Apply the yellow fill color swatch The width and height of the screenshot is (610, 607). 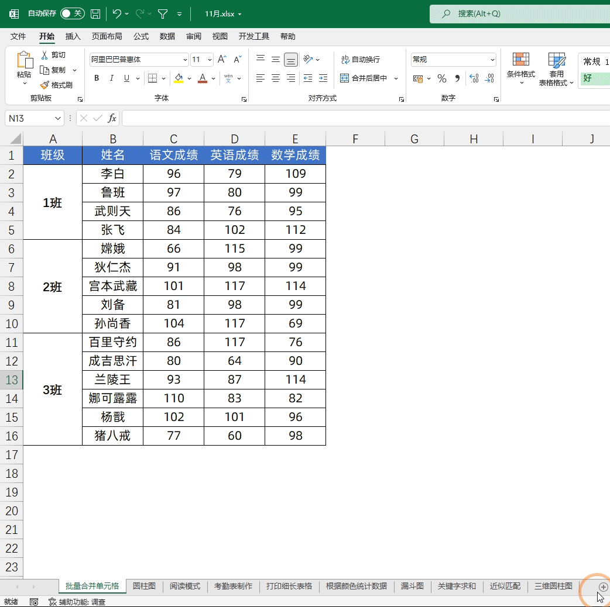(x=179, y=78)
